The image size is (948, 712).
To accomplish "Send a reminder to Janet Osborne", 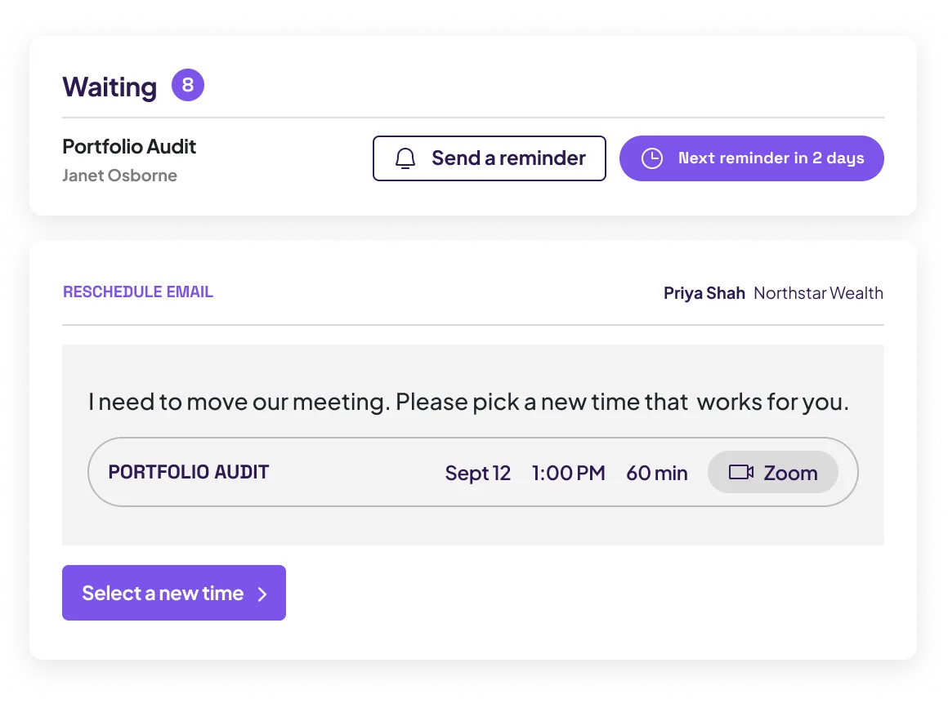I will tap(489, 158).
